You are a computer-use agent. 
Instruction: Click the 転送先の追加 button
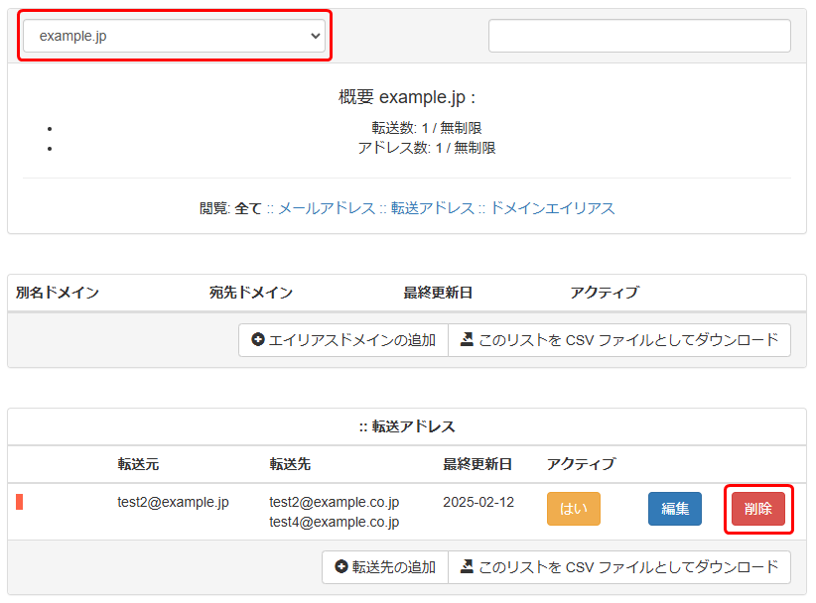(x=385, y=567)
